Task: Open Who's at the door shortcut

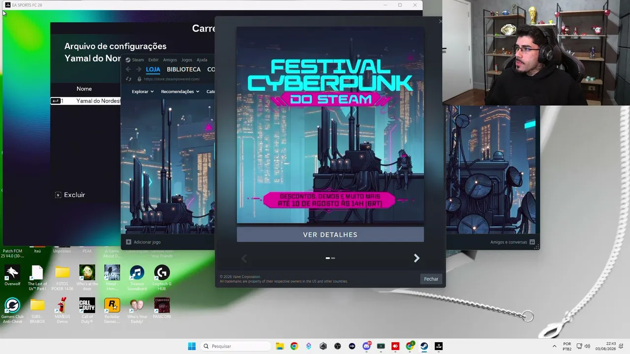Action: click(x=87, y=278)
